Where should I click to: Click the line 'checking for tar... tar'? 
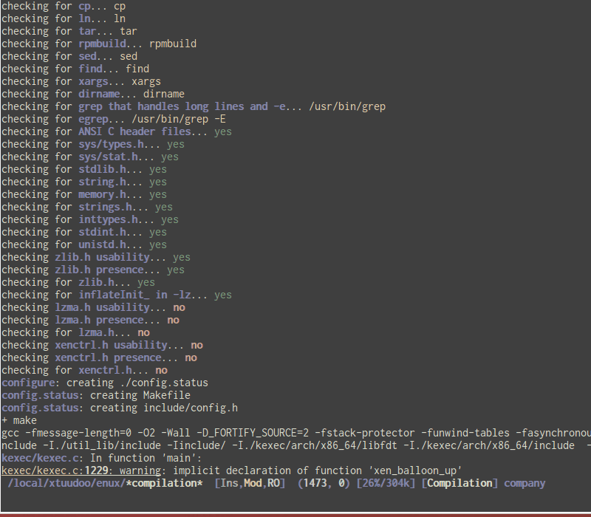tap(69, 31)
